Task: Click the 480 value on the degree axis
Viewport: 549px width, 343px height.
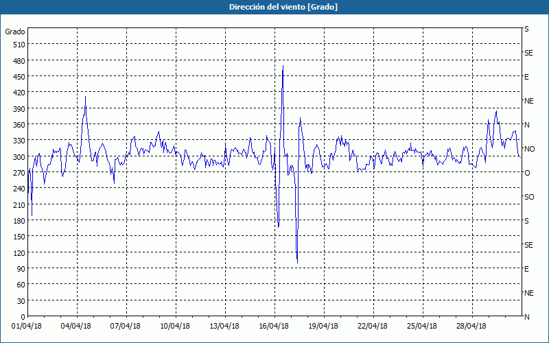Action: click(19, 61)
